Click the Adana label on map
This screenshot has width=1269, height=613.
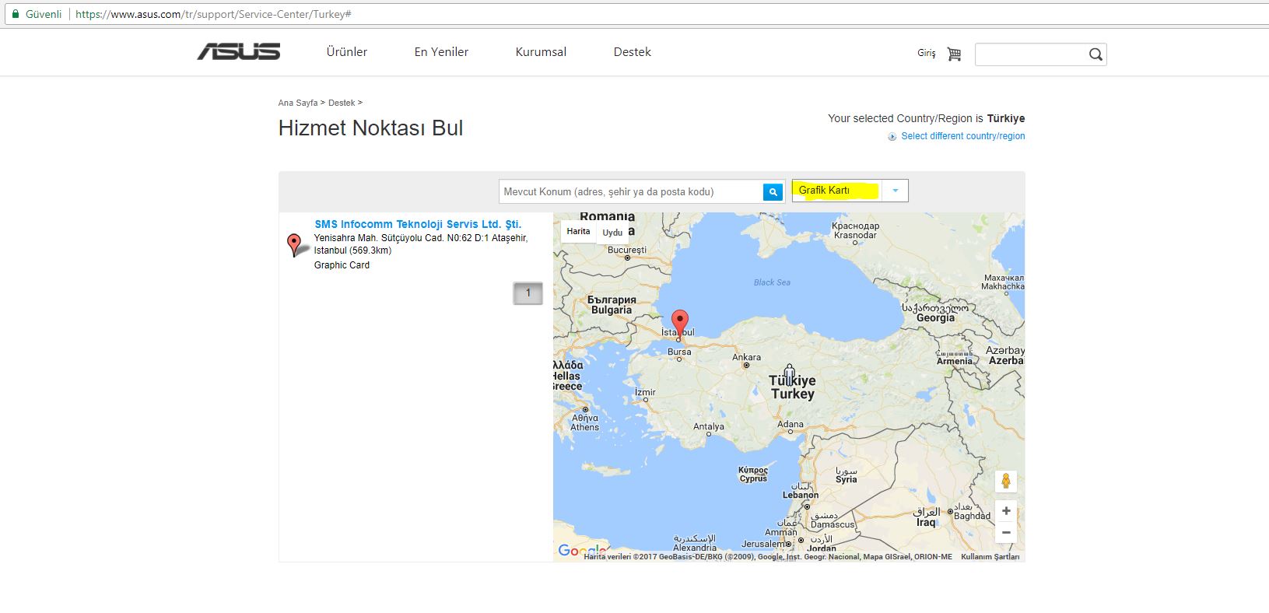tap(790, 425)
